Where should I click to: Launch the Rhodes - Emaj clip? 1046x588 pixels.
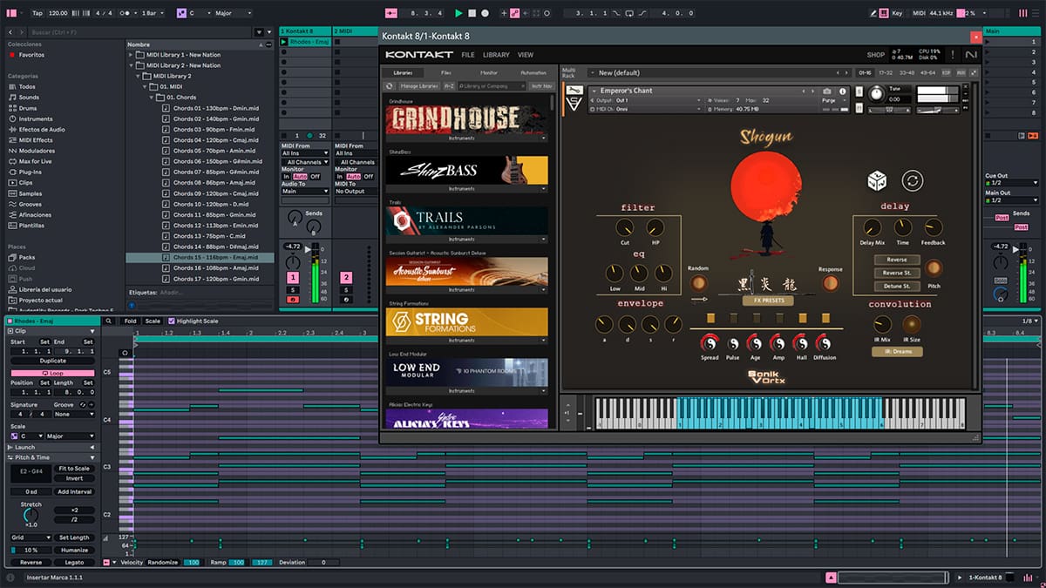284,42
